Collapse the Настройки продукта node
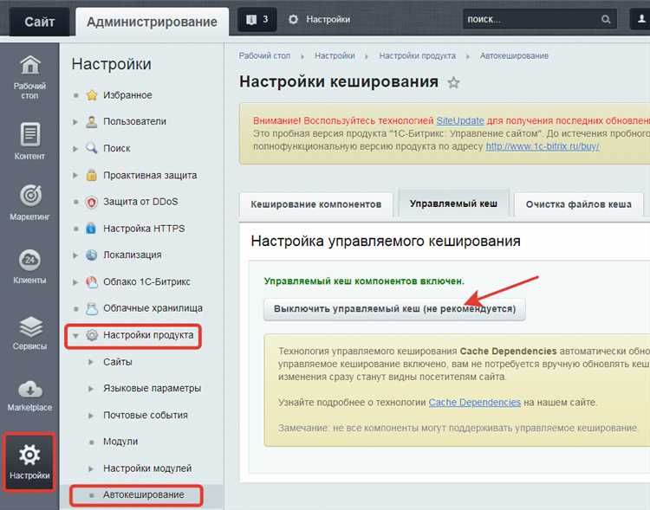The height and width of the screenshot is (510, 650). [x=75, y=336]
